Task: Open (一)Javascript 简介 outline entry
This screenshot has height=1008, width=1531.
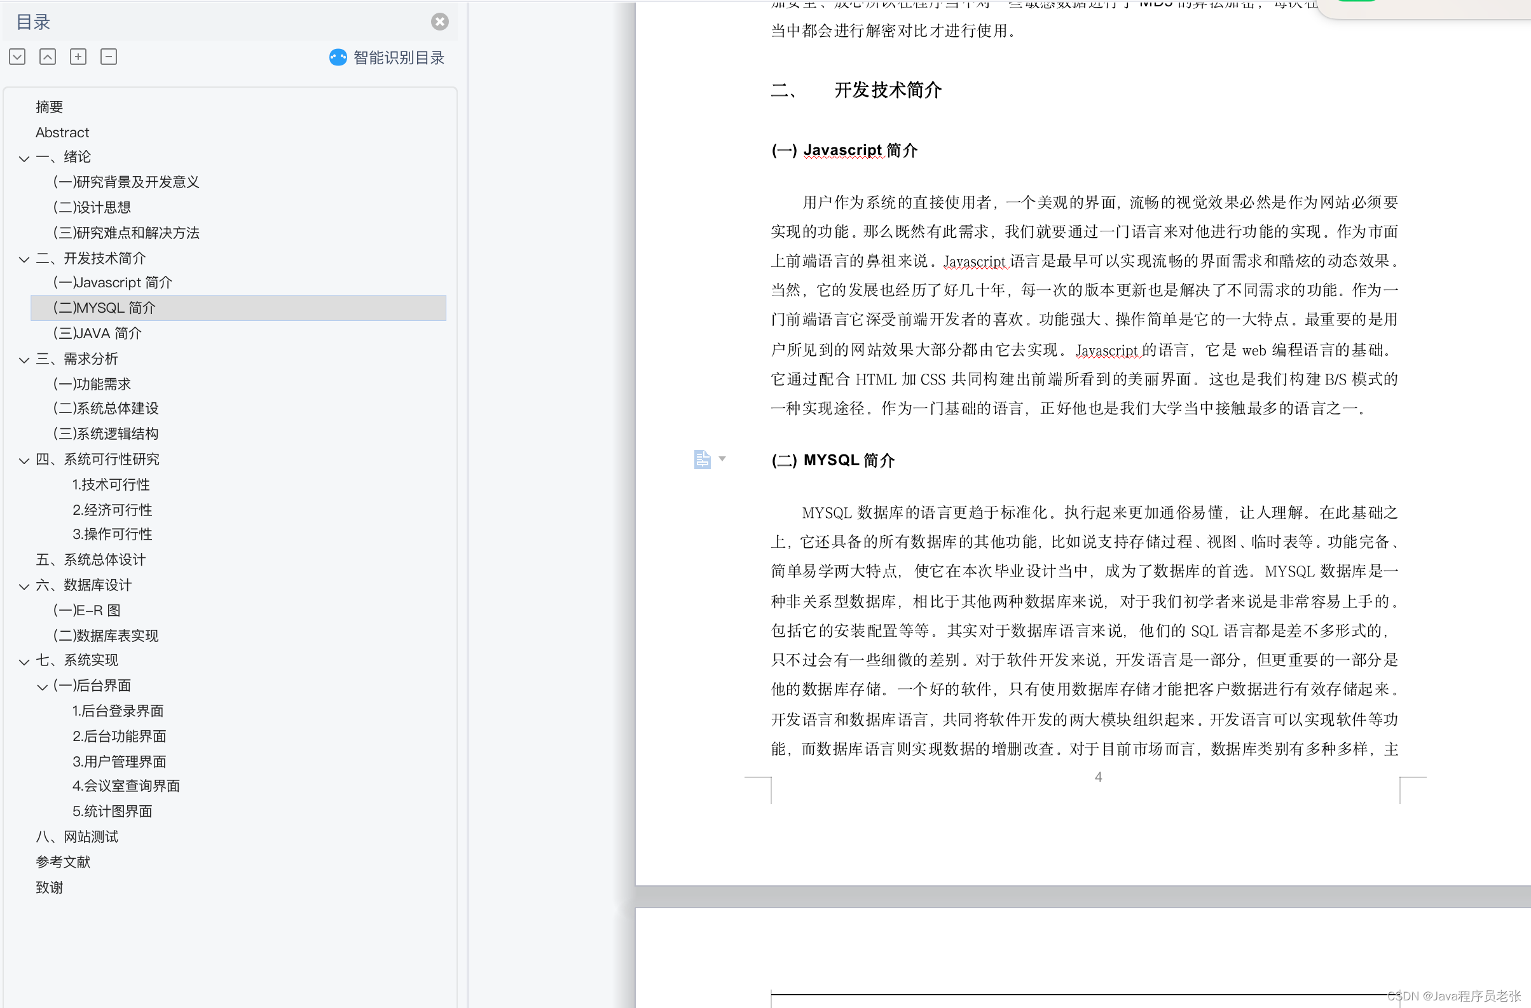Action: [113, 282]
